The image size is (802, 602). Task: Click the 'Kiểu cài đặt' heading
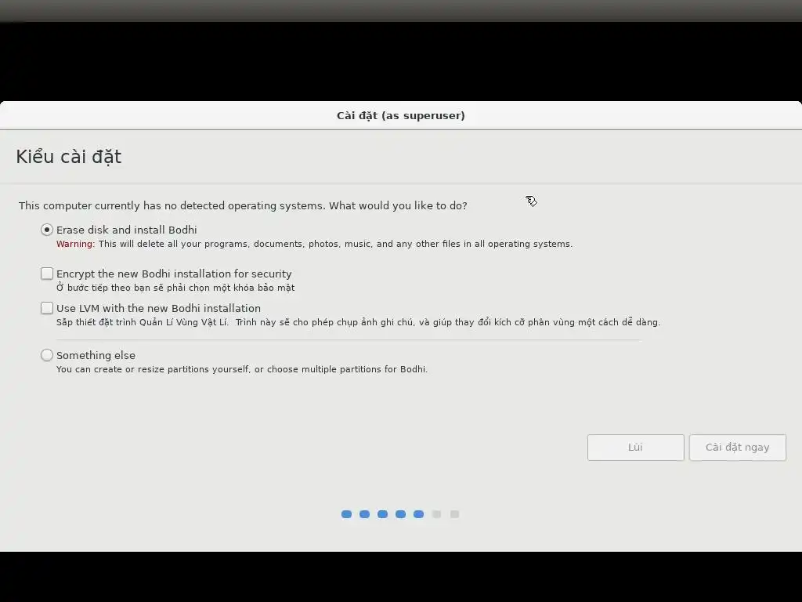coord(69,157)
